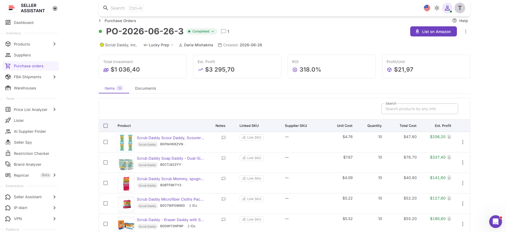Expand the Seller Assistant extension chevron
Screen dimensions: 506x232
click(x=54, y=197)
